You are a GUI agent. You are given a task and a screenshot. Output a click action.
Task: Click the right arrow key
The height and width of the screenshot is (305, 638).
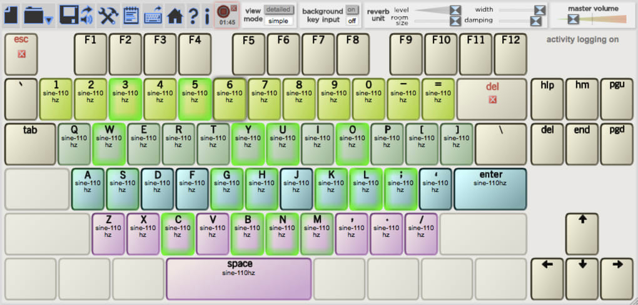[x=617, y=279]
